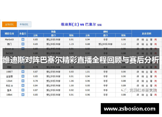This screenshot has height=117, width=162.
Task: Click the 初盘 group header
Action: pos(53,32)
